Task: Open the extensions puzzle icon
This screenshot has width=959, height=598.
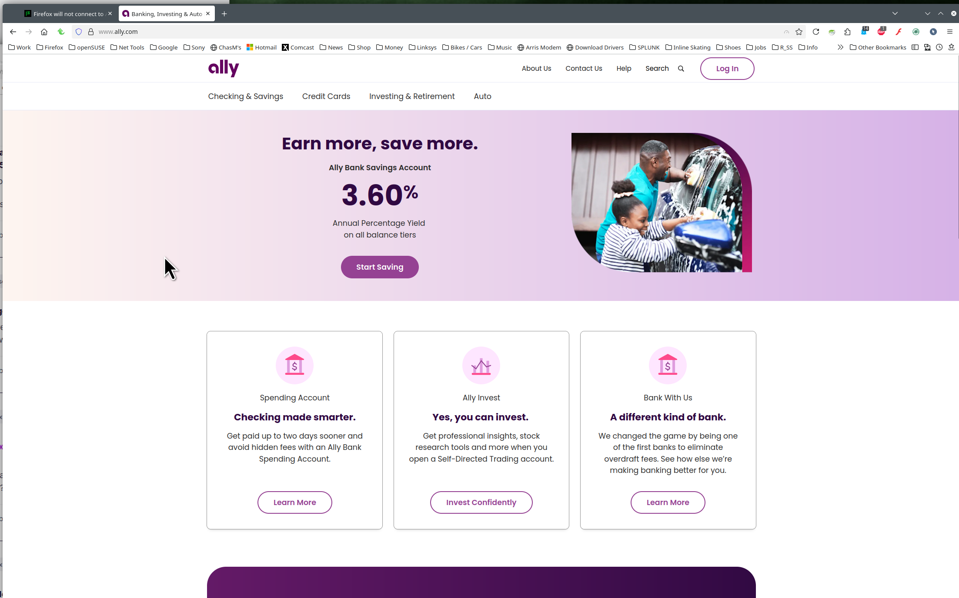Action: tap(847, 32)
